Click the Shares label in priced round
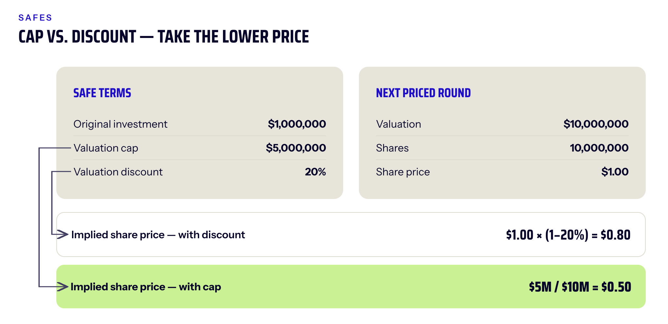Screen dimensions: 668x324 coord(392,148)
